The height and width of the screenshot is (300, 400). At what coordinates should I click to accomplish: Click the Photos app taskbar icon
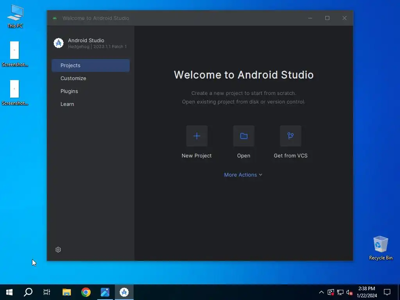pyautogui.click(x=105, y=292)
